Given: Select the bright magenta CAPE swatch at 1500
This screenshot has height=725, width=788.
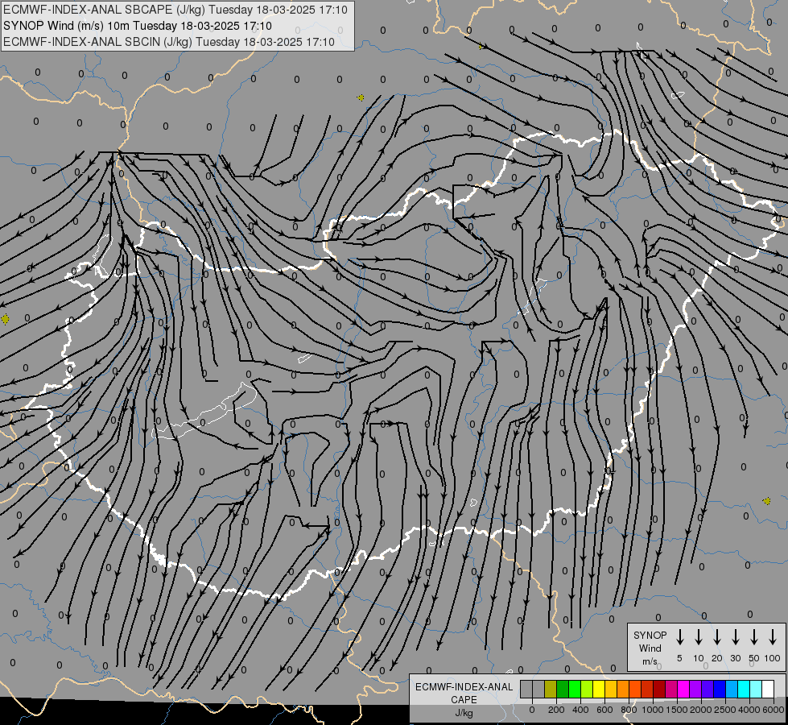Looking at the screenshot, I should point(683,689).
